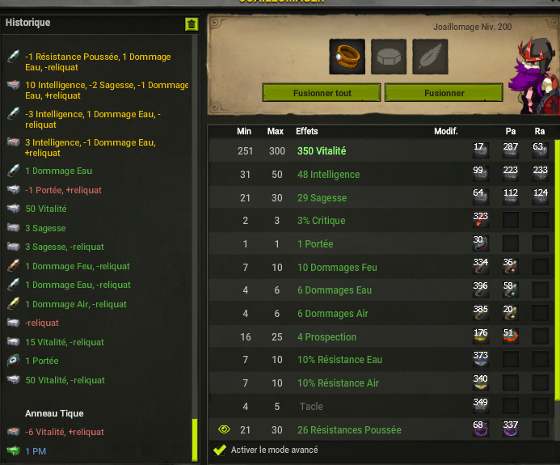Disable 'Activer le mode avancé' checkbox
This screenshot has width=560, height=465.
(x=220, y=450)
